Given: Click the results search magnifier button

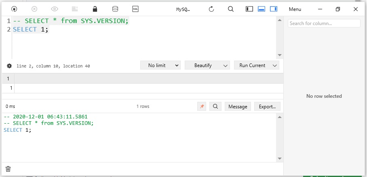Looking at the screenshot, I should [215, 106].
